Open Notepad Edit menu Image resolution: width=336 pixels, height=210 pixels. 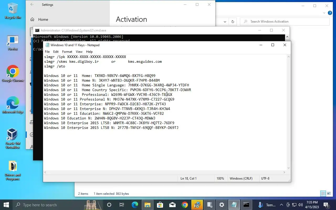tap(56, 52)
